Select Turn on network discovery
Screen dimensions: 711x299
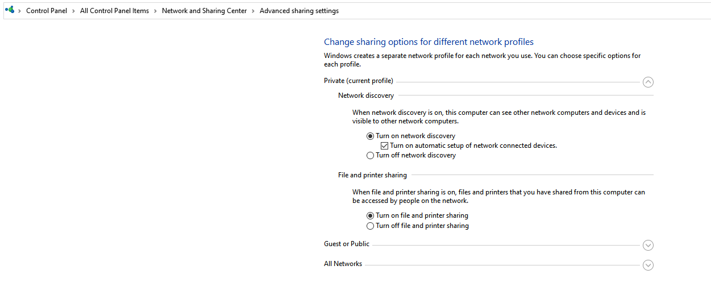coord(371,136)
